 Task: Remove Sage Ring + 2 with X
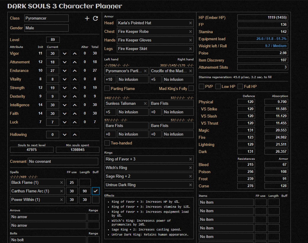191,176
